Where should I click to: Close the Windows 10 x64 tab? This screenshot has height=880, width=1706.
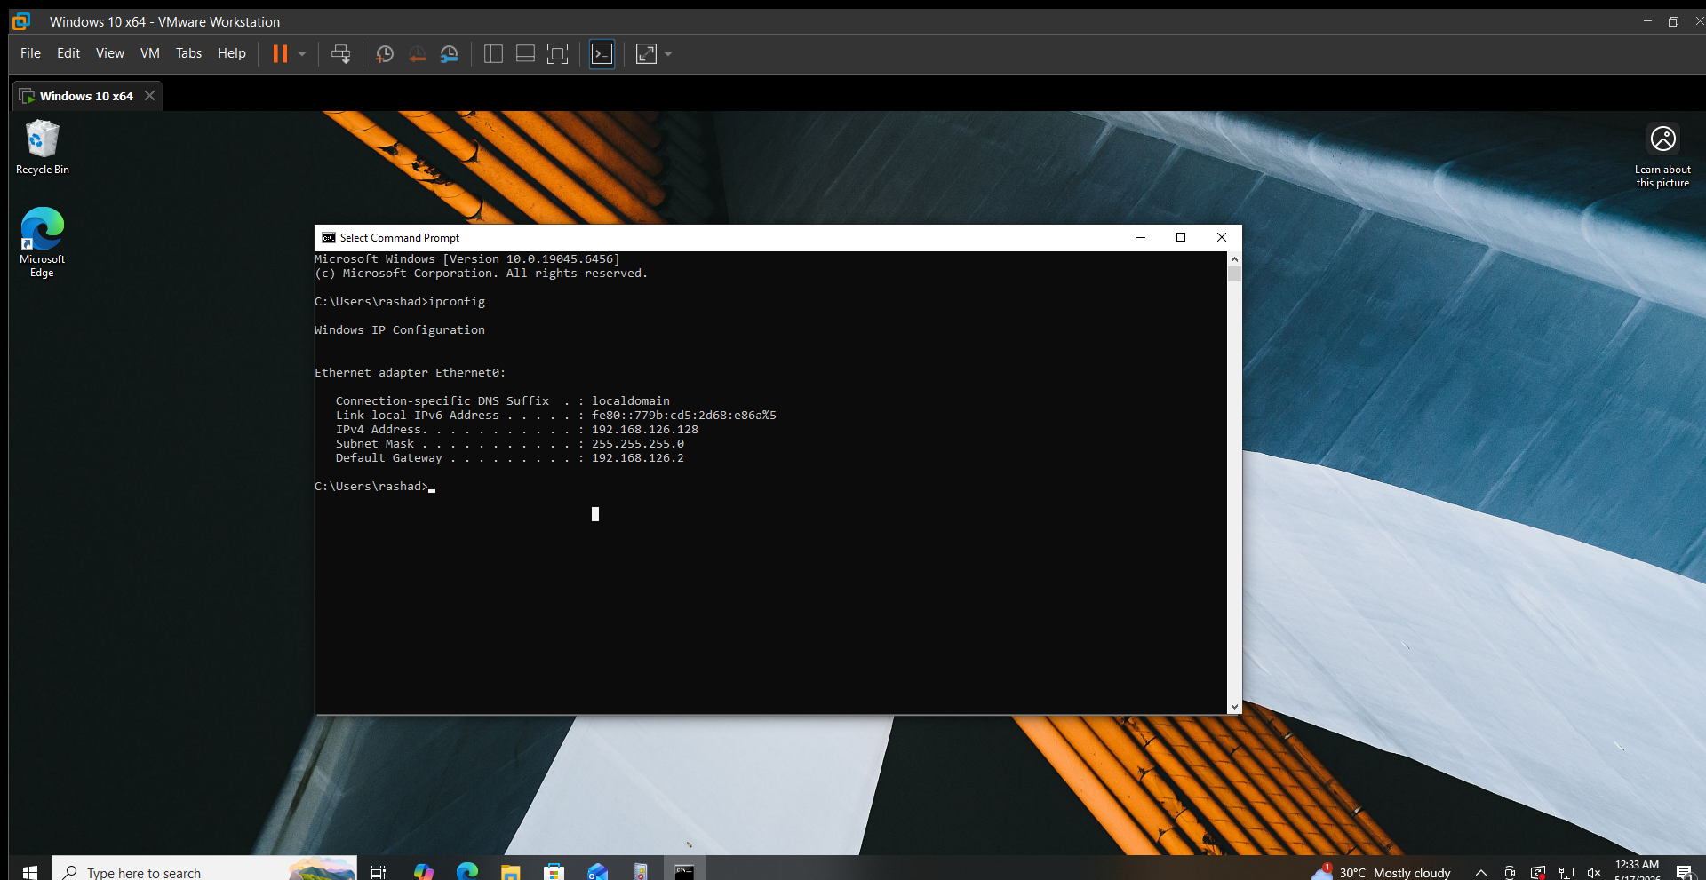click(x=149, y=96)
